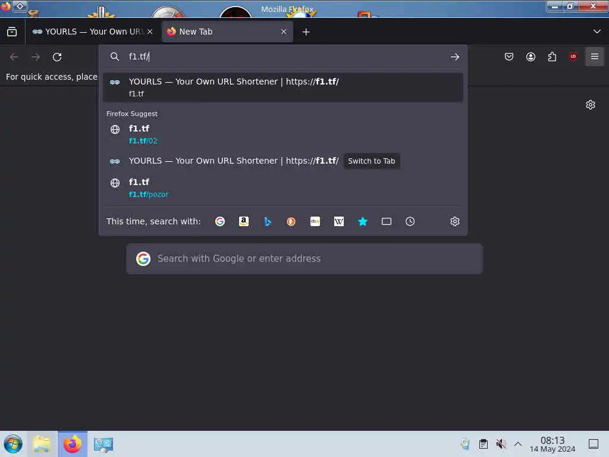Open Firefox application hamburger menu
Image resolution: width=609 pixels, height=457 pixels.
594,57
